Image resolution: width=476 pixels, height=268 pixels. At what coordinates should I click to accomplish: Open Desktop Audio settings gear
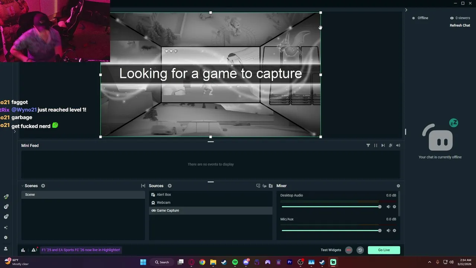(x=395, y=207)
